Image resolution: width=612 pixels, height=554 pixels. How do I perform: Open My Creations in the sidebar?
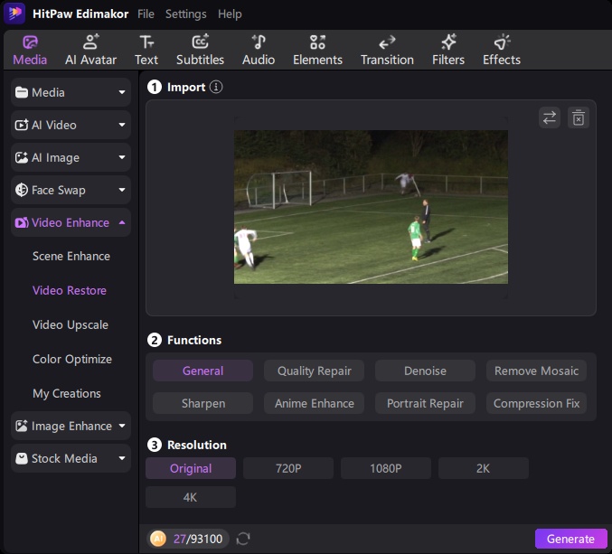coord(67,394)
